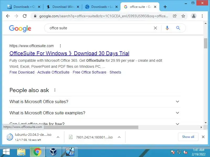Image resolution: width=210 pixels, height=157 pixels.
Task: Click the address bar URL
Action: click(103, 16)
